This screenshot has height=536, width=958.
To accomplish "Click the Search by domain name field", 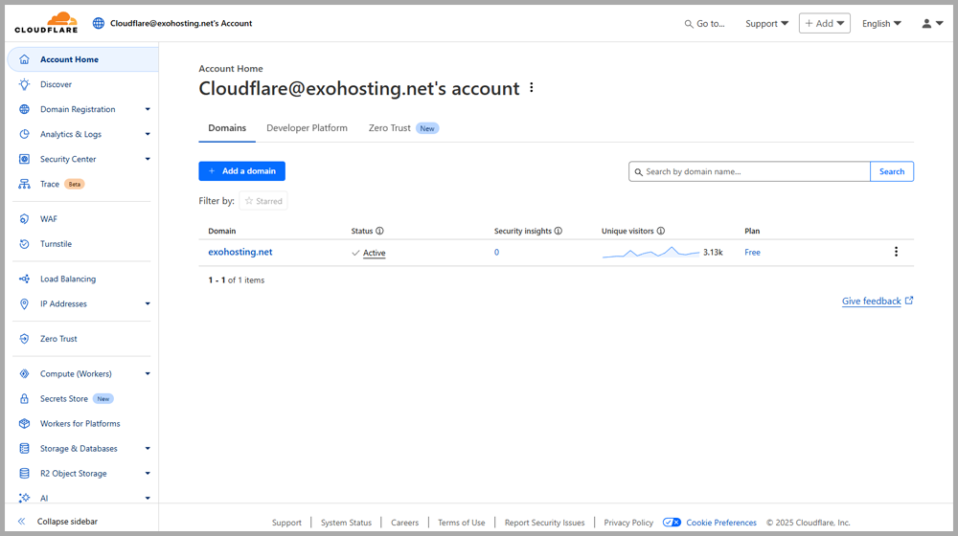I will click(750, 171).
